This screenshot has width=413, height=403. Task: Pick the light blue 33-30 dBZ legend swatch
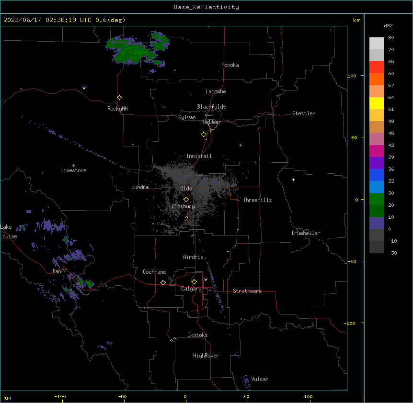click(377, 187)
